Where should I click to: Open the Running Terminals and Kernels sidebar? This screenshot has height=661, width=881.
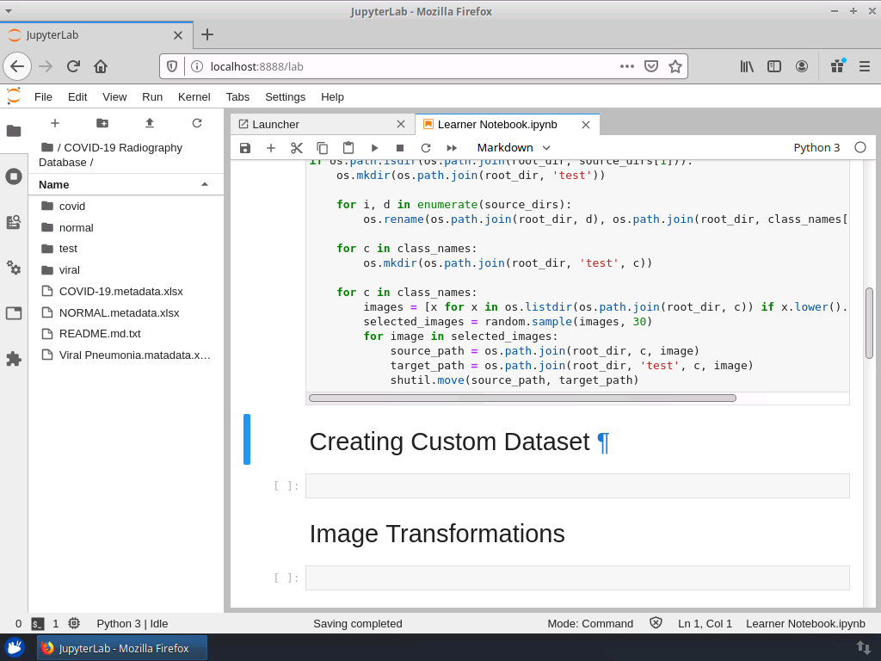14,176
